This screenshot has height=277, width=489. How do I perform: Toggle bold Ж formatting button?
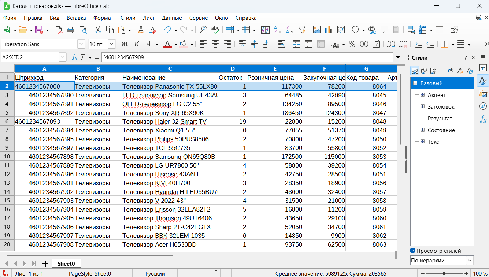coord(125,44)
